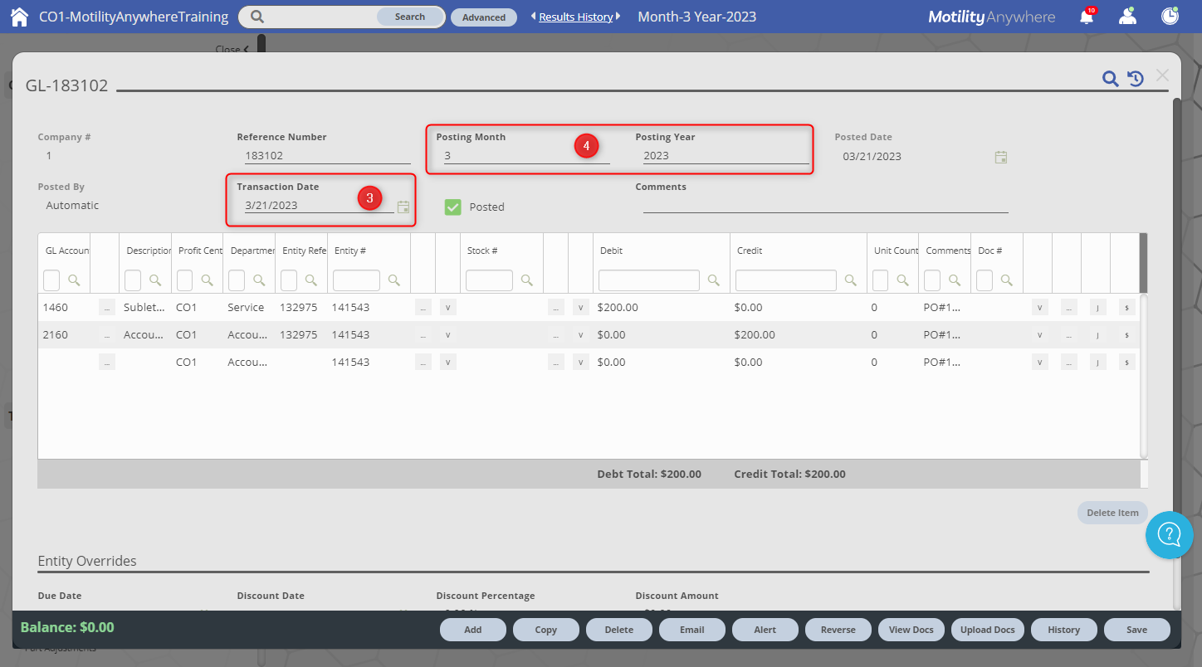Click the blue search icon in GL-183102 header
Viewport: 1202px width, 667px height.
[1110, 79]
